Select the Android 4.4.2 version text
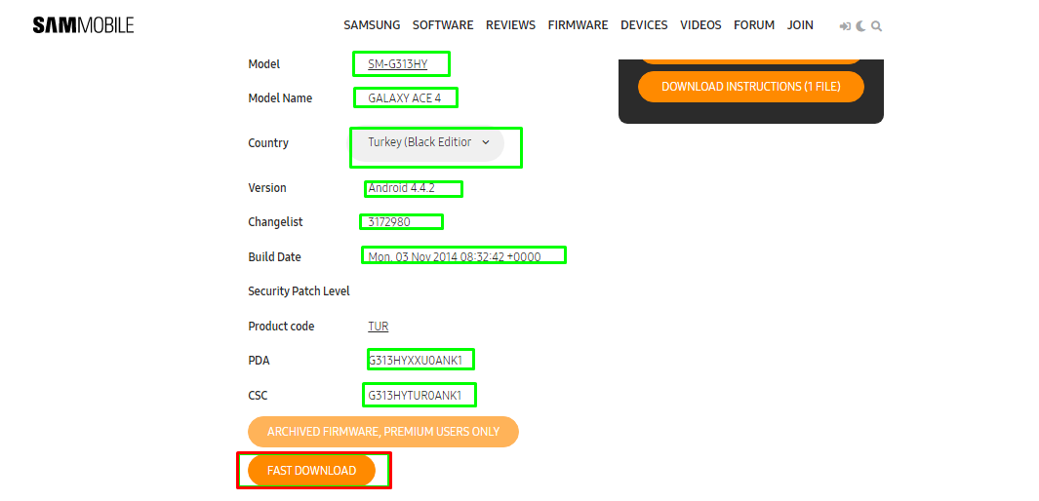Screen dimensions: 1039x501 401,188
